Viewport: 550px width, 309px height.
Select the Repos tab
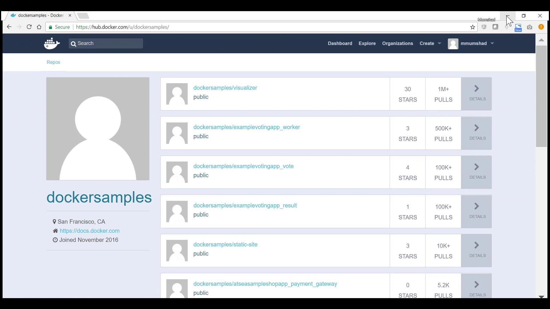[x=53, y=62]
